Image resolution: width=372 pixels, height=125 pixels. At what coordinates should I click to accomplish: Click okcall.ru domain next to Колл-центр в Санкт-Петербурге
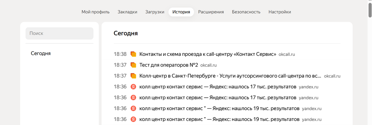[x=332, y=76]
